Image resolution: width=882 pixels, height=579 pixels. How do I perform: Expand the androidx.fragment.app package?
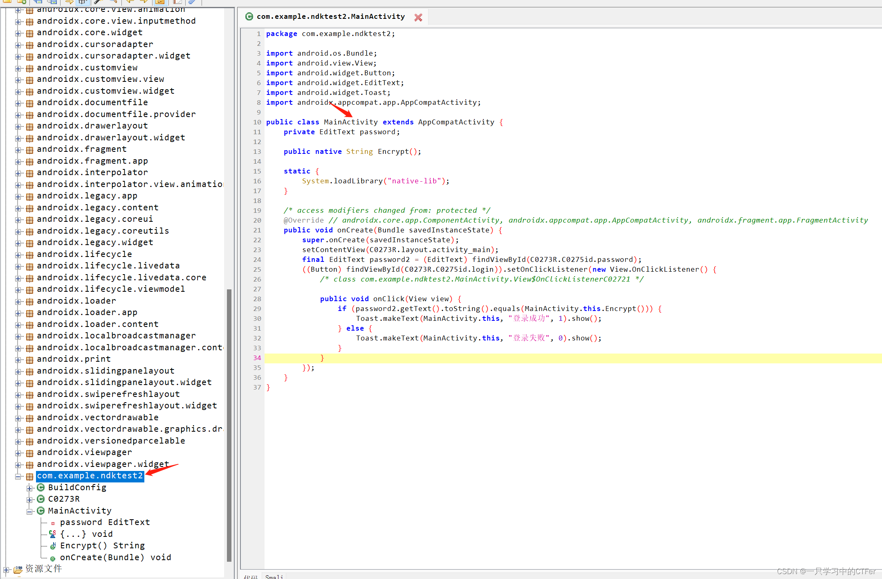pos(18,161)
